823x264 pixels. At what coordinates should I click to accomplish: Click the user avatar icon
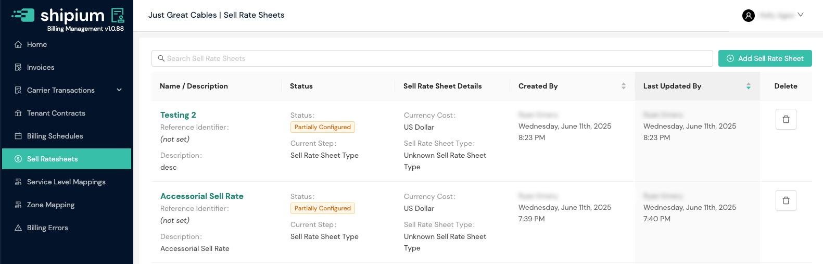coord(748,16)
